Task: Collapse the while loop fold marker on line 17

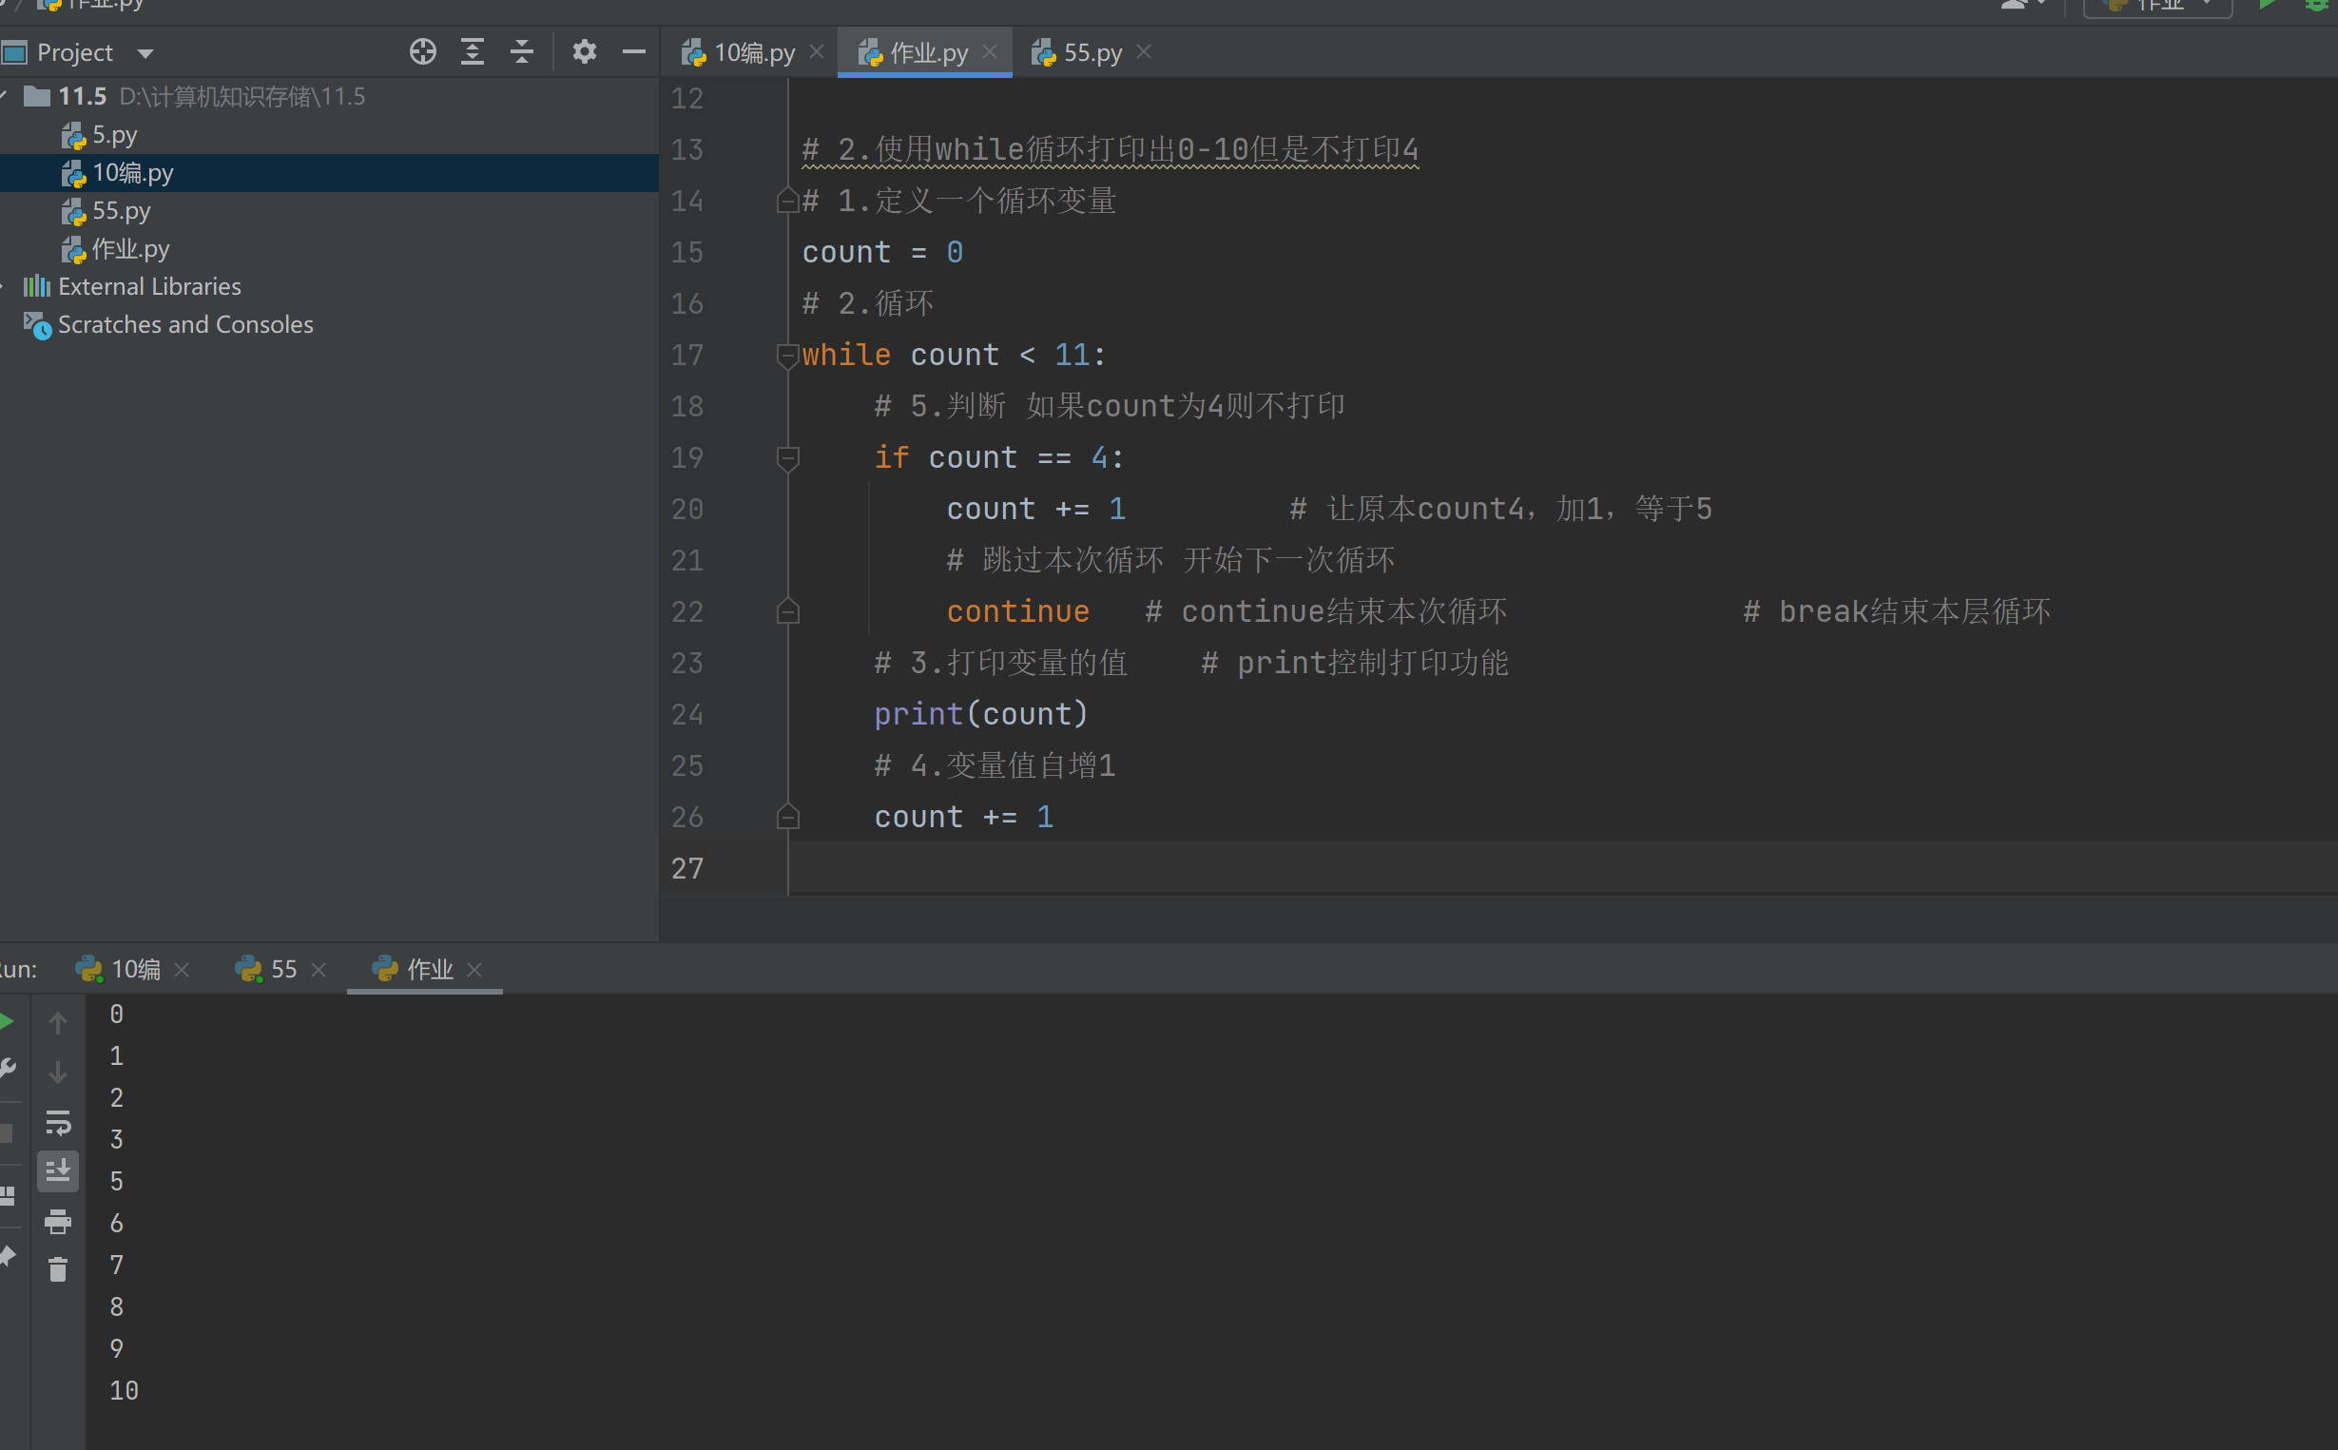Action: (x=787, y=356)
